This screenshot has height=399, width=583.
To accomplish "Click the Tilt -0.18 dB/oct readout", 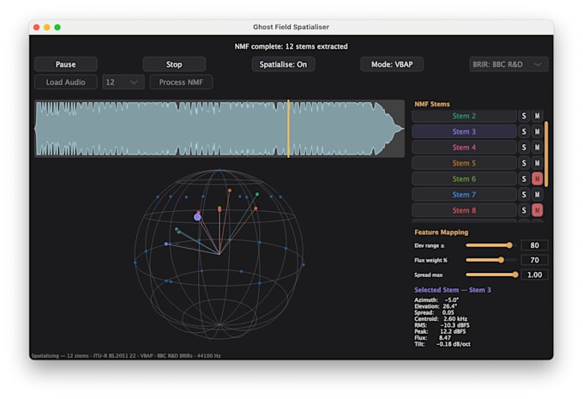I will [442, 344].
